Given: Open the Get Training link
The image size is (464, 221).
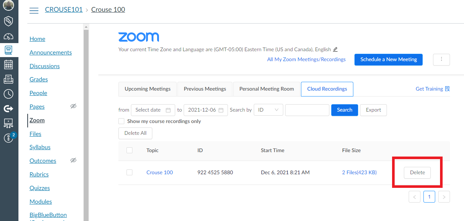Looking at the screenshot, I should pyautogui.click(x=433, y=89).
